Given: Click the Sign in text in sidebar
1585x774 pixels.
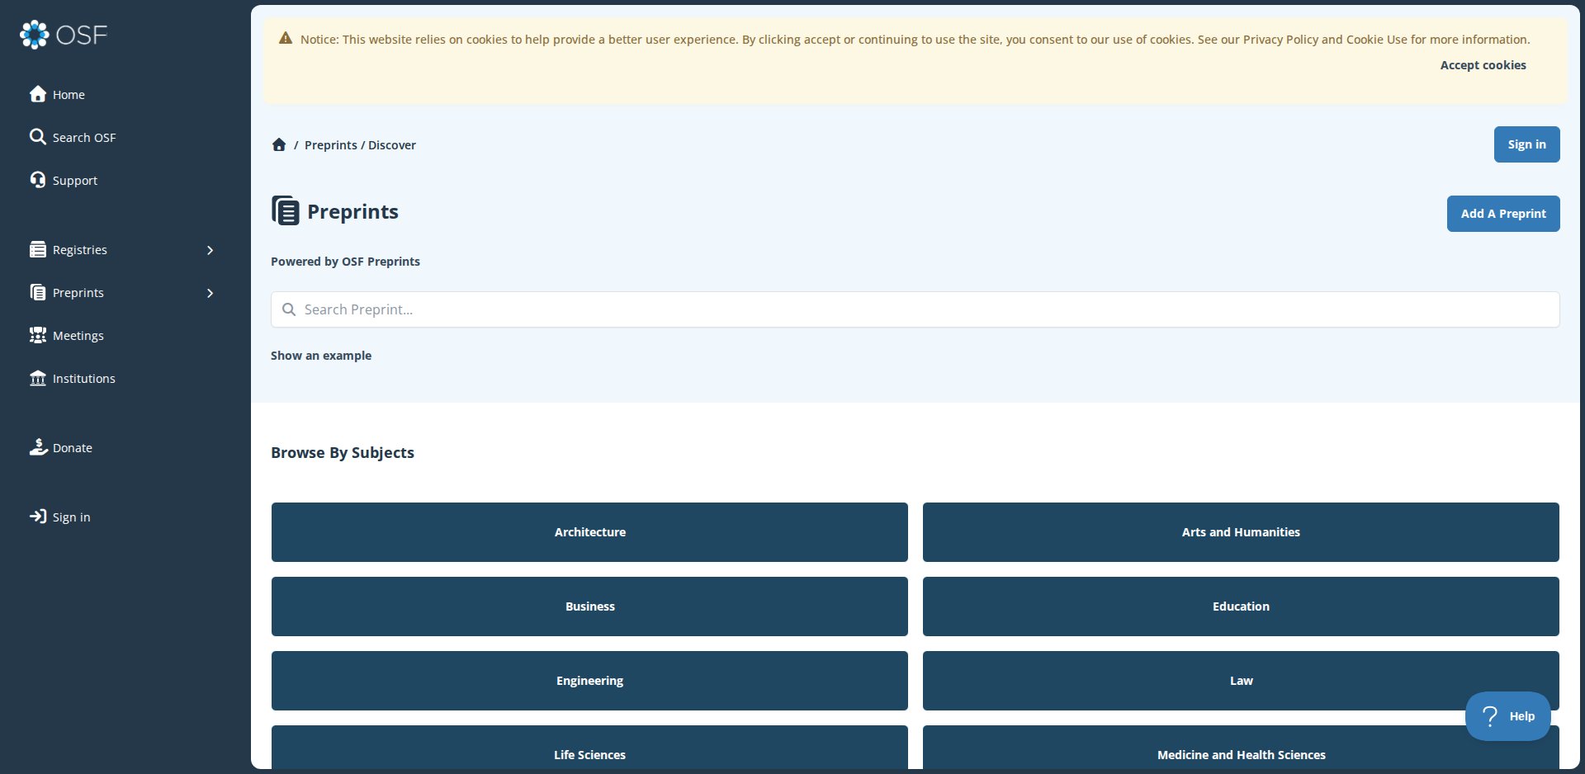Looking at the screenshot, I should pos(72,517).
